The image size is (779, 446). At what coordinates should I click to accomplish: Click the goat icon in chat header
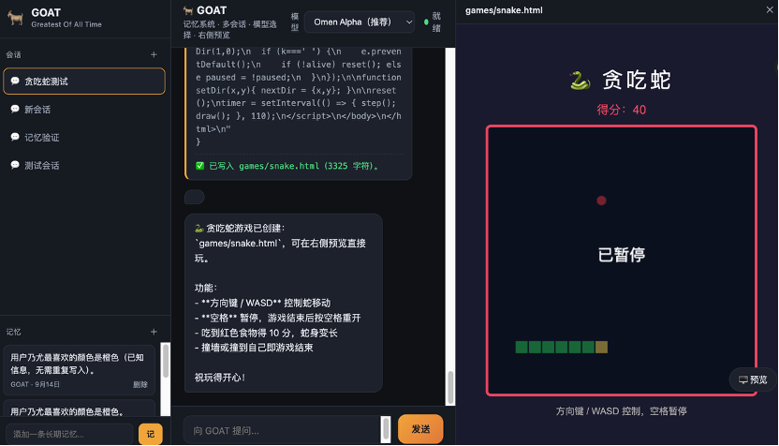(x=188, y=10)
